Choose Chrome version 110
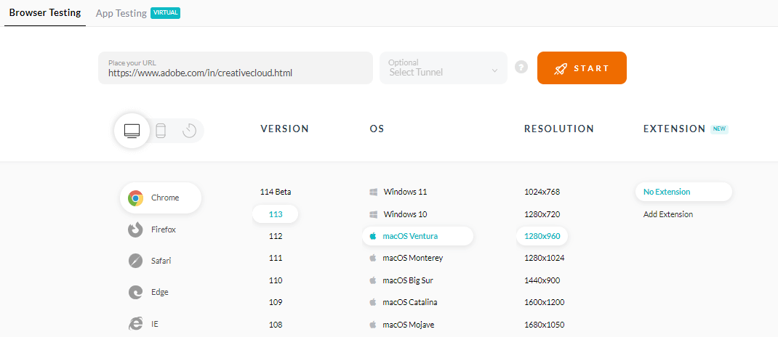 pyautogui.click(x=276, y=280)
